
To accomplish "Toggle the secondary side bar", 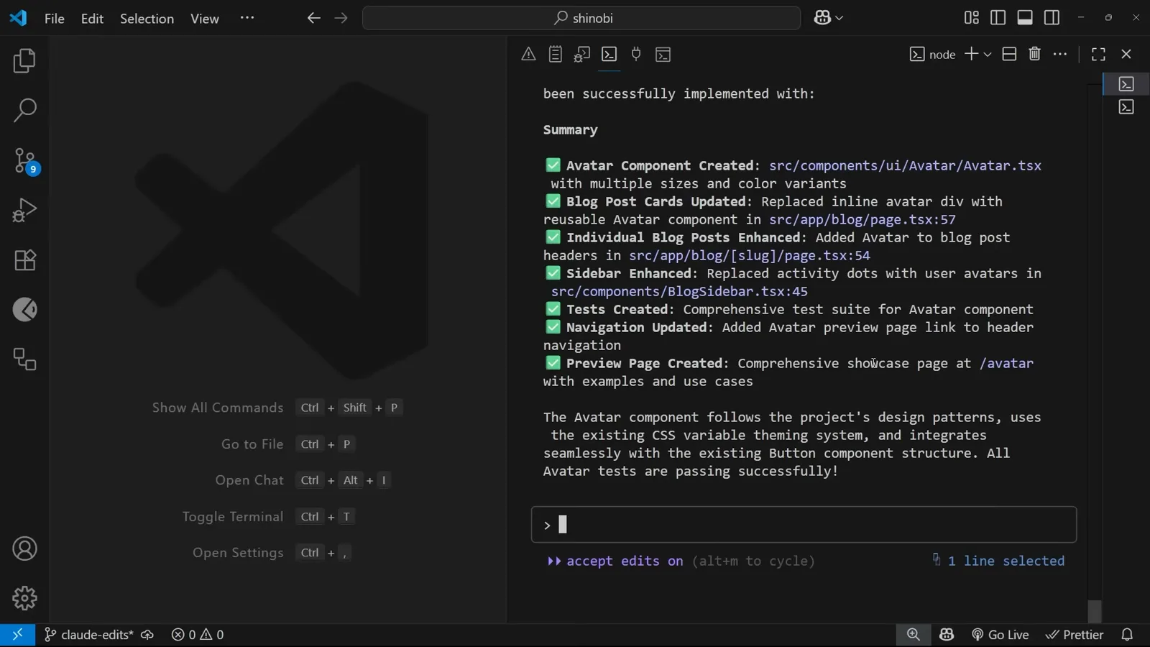I will 1052,18.
